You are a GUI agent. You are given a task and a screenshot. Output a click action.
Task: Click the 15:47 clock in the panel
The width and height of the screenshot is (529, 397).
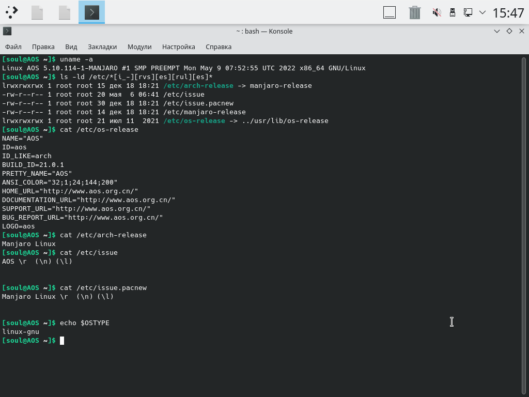pos(508,13)
